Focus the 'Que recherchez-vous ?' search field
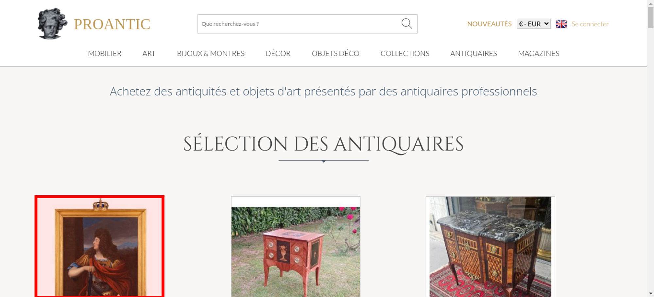 click(x=299, y=24)
